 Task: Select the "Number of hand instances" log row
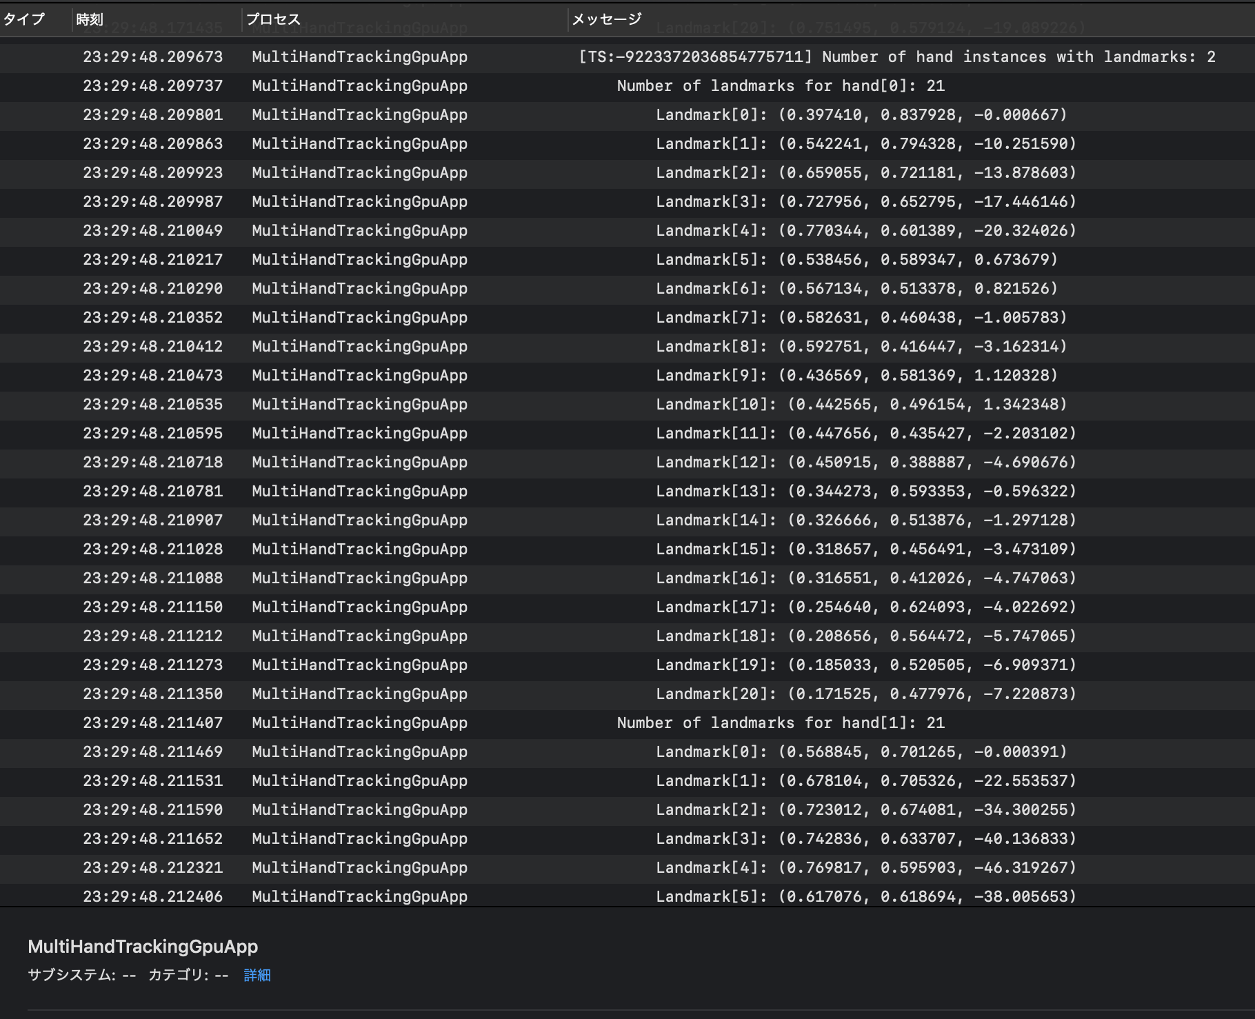pos(896,57)
